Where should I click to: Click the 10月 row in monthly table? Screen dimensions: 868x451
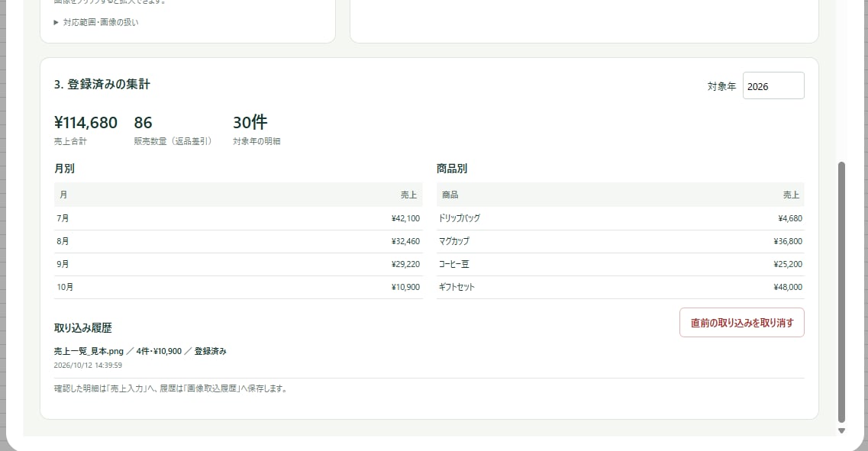pyautogui.click(x=238, y=287)
